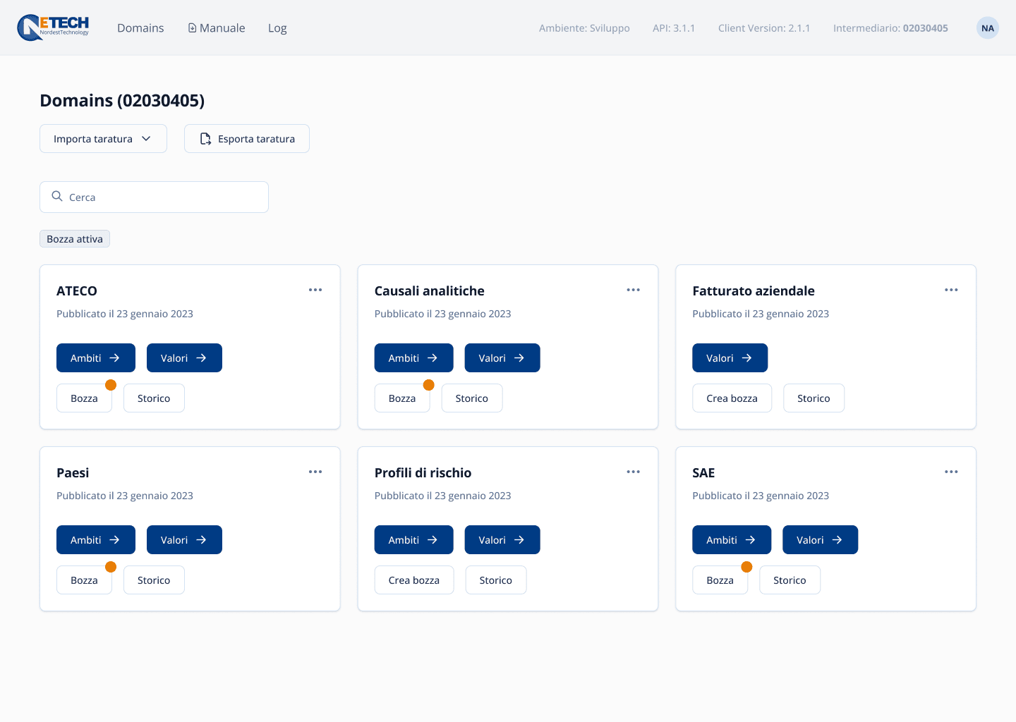Toggle the Bozza attiva filter chip
This screenshot has width=1016, height=722.
tap(75, 239)
